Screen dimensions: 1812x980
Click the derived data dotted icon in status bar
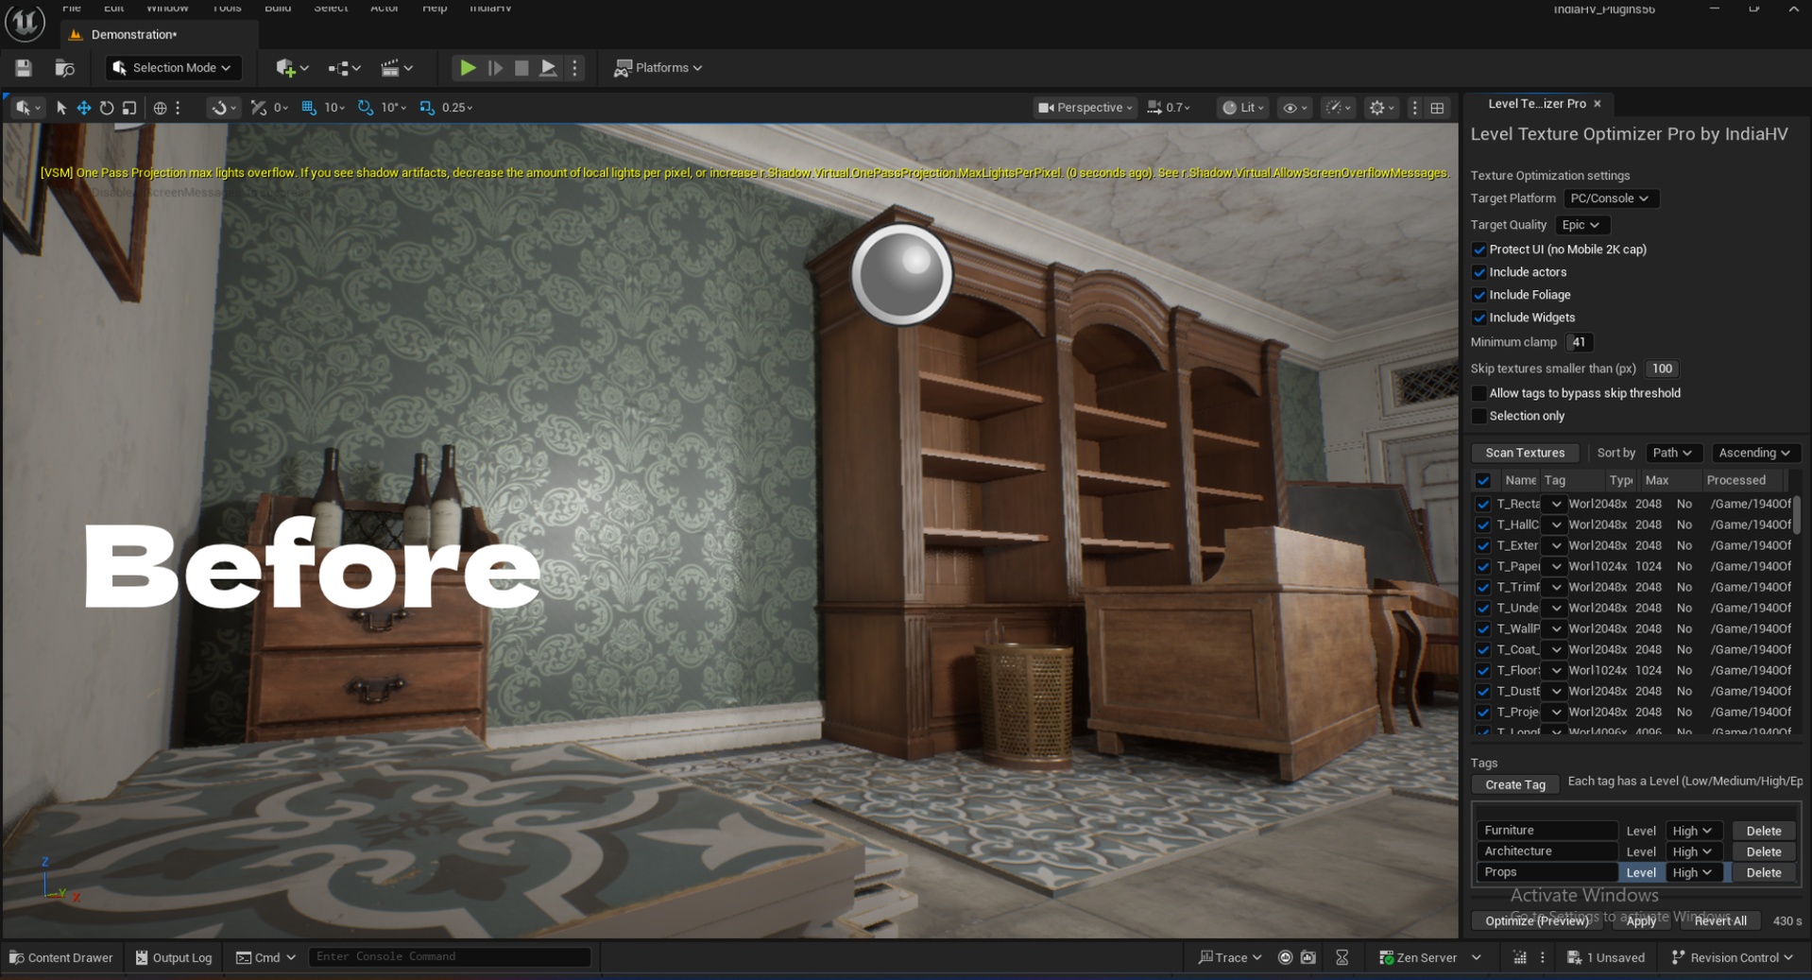pyautogui.click(x=1520, y=957)
